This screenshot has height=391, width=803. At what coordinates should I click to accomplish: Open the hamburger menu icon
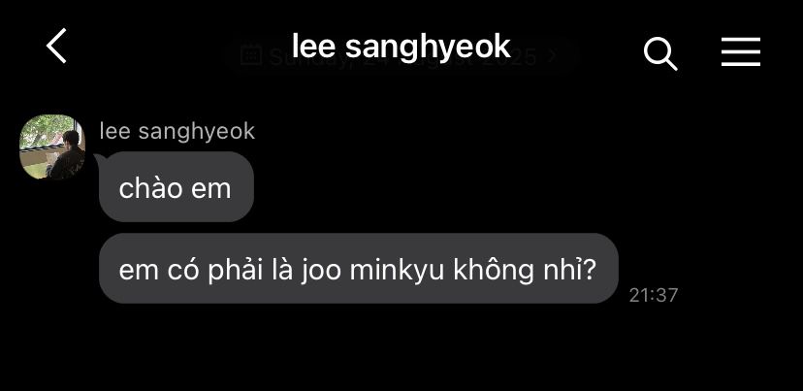pos(741,51)
